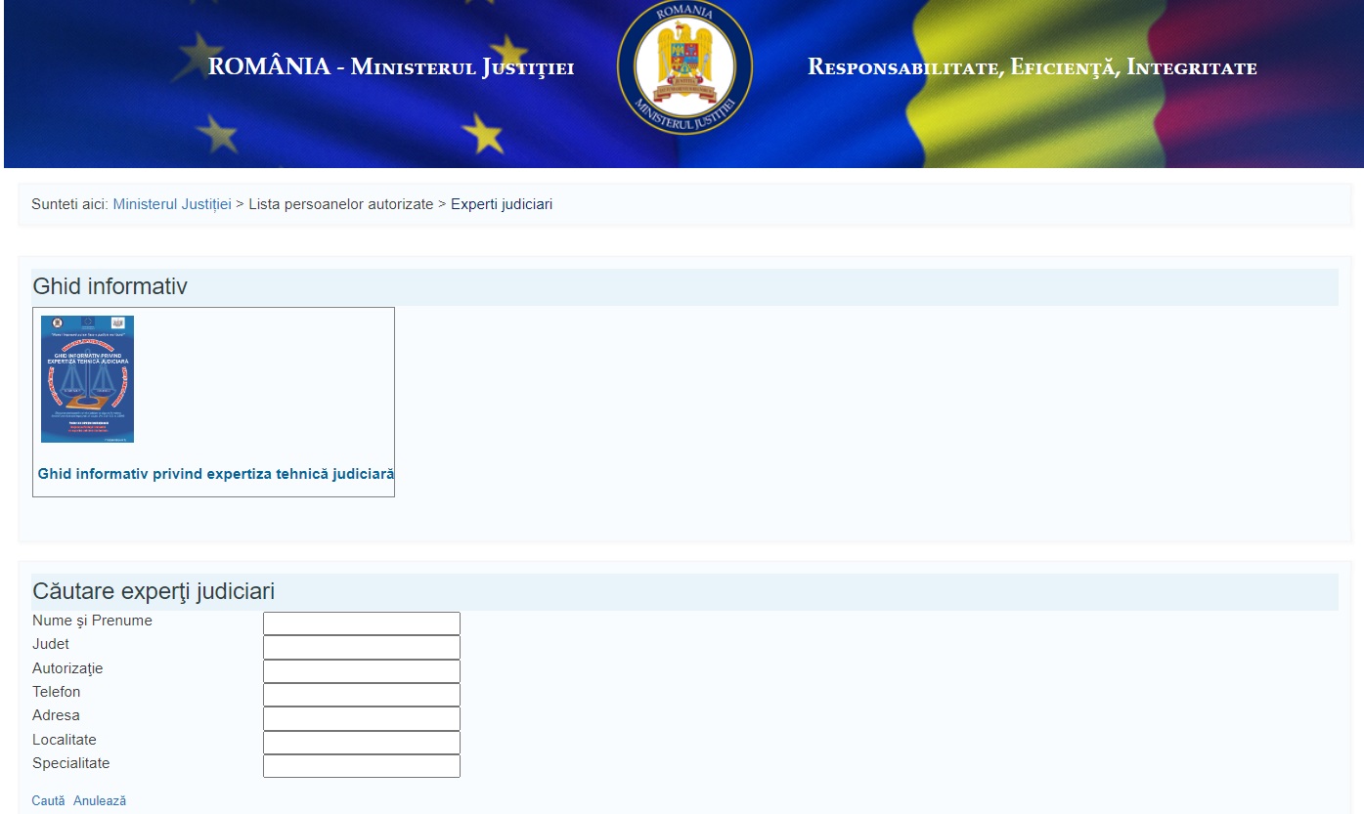
Task: Click the Căutare experți judiciari section heading
Action: pos(154,591)
